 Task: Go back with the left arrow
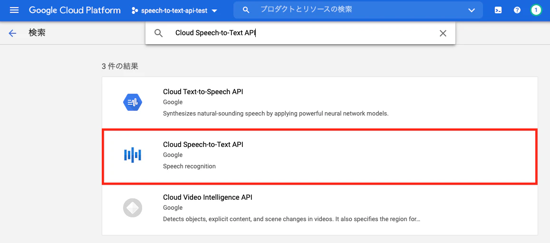(13, 33)
